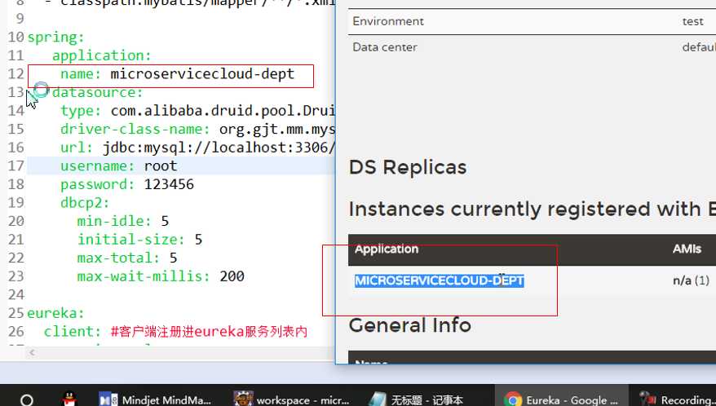Open the MICROSERVICECLOUD-DEPT application entry
This screenshot has width=716, height=406.
439,280
